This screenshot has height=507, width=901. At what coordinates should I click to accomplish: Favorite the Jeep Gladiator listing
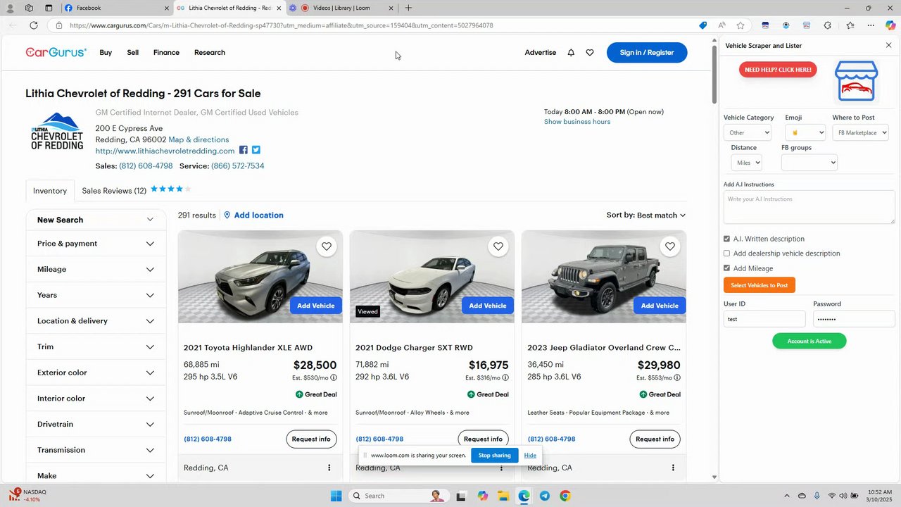pyautogui.click(x=669, y=246)
